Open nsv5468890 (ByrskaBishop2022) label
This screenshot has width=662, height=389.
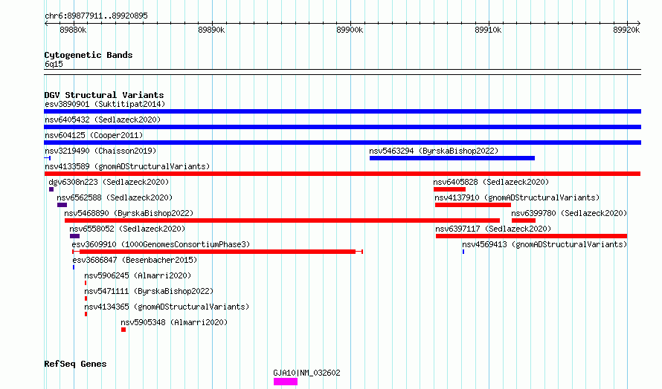[129, 213]
